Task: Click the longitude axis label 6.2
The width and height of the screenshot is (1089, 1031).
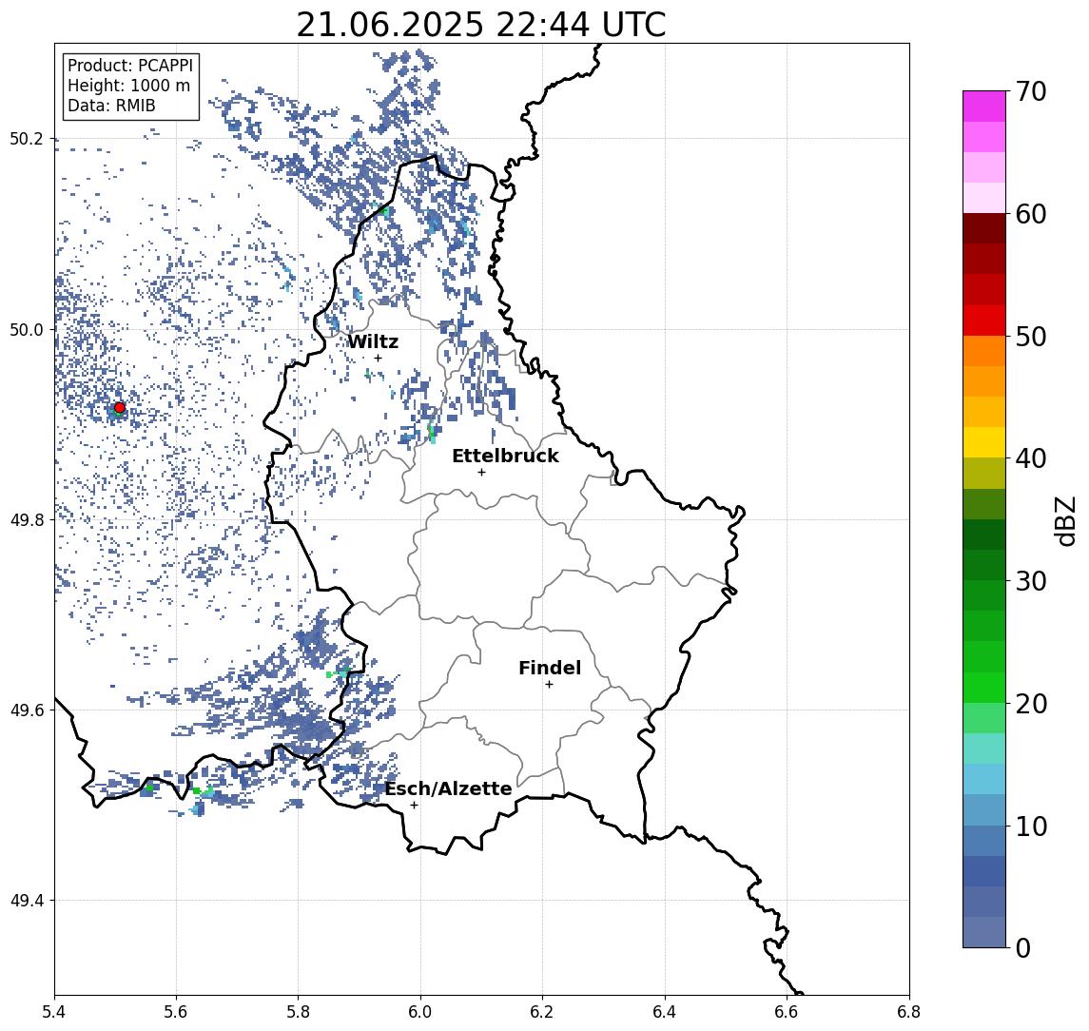Action: (542, 1012)
